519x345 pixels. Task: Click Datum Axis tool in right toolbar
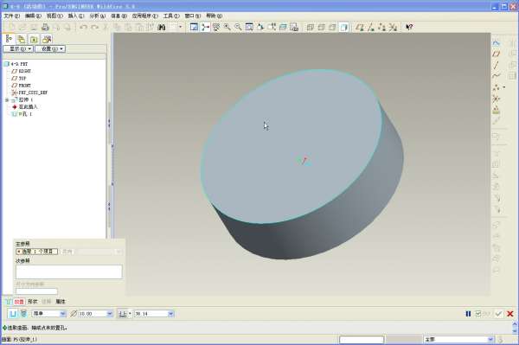click(496, 65)
